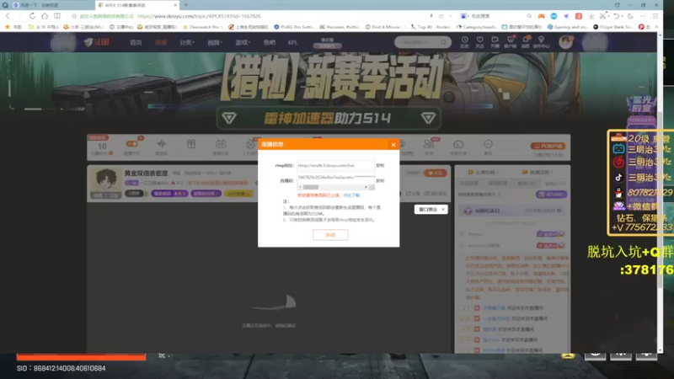Screen dimensions: 674x379
Task: Open KPL in Douyu navigation
Action: (292, 43)
